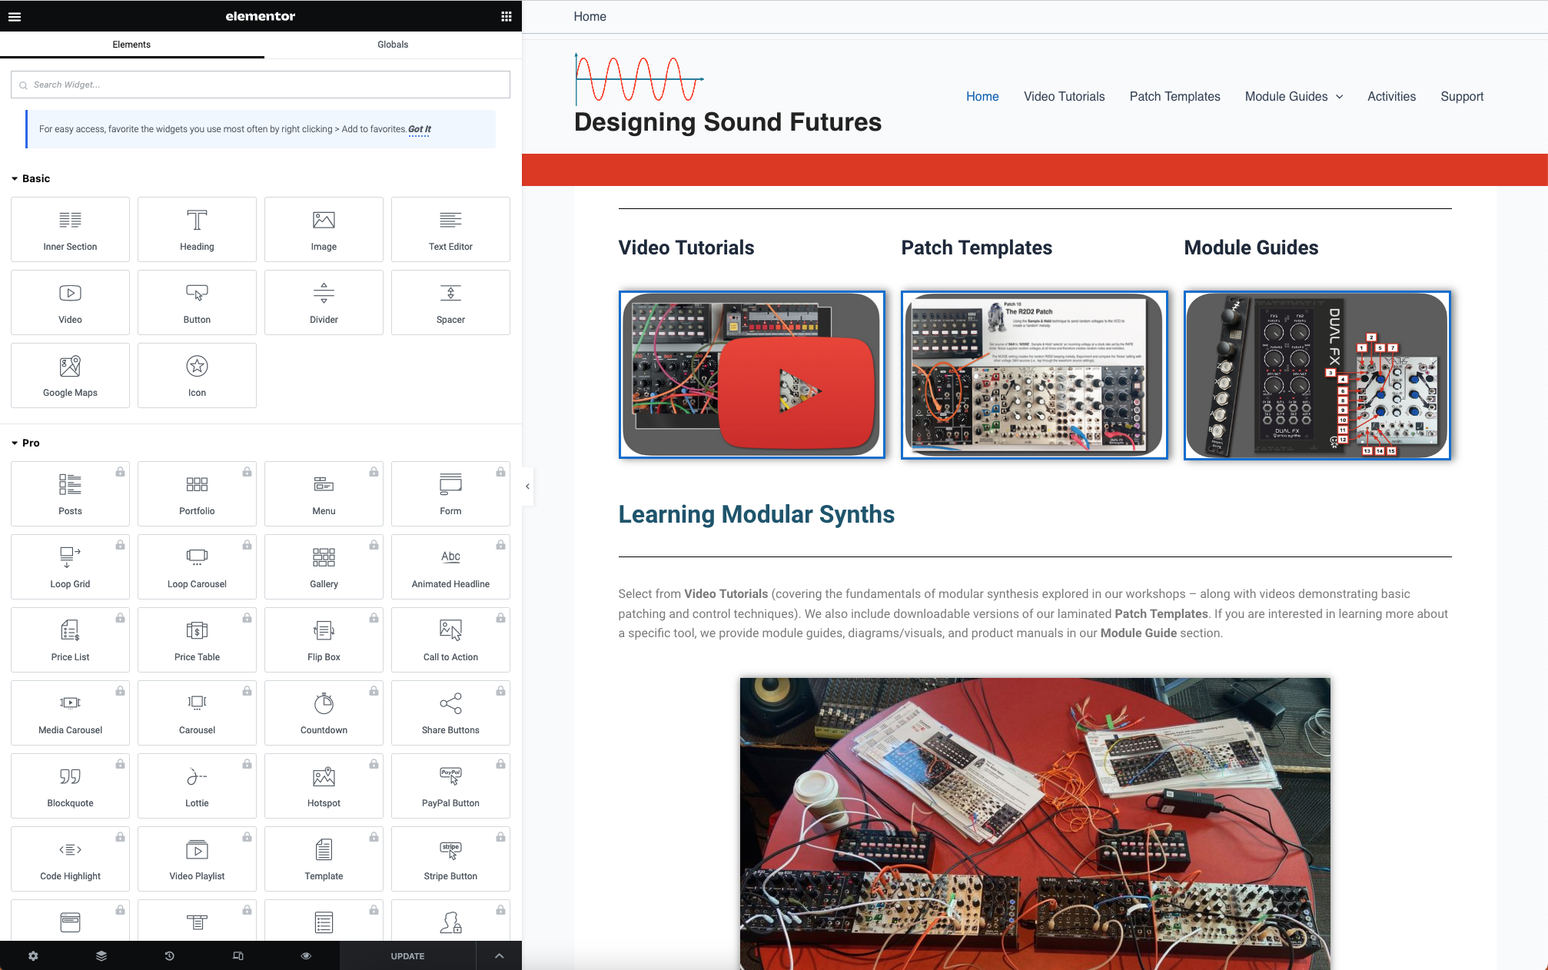Select the Carousel widget

click(x=197, y=713)
